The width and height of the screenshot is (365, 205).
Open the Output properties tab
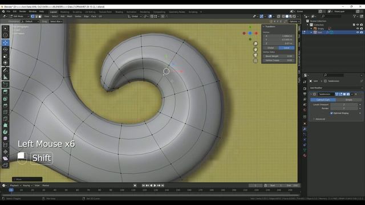305,94
